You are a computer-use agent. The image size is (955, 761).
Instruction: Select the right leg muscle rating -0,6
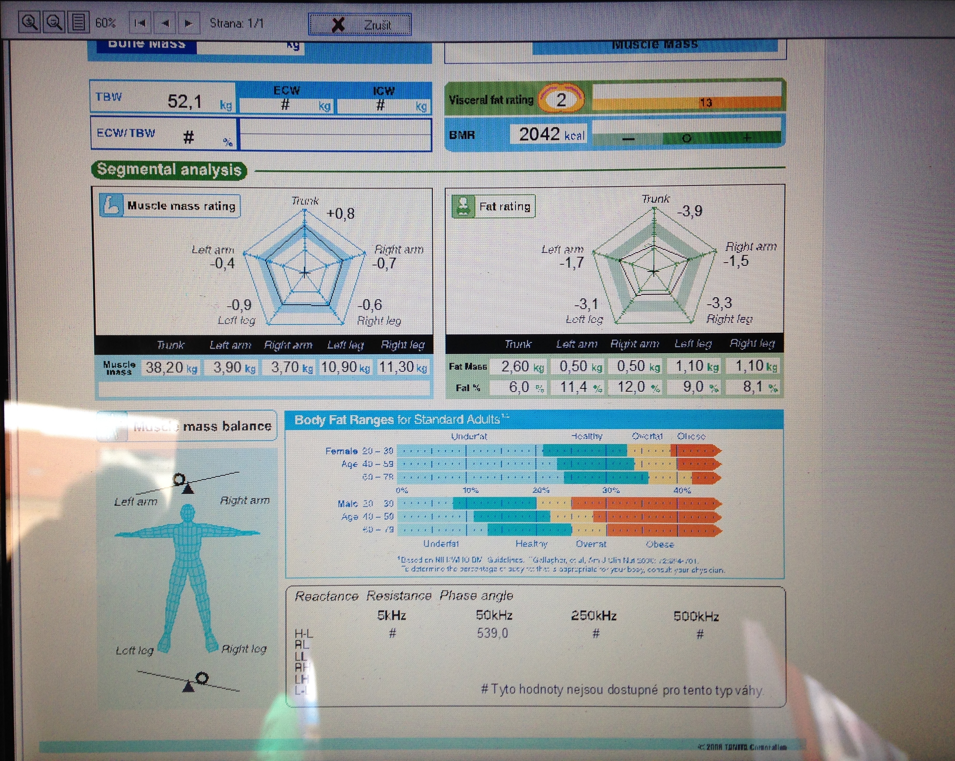pyautogui.click(x=370, y=305)
